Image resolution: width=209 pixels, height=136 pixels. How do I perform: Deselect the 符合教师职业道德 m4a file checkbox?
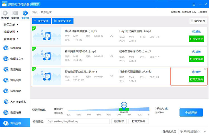coord(34,69)
